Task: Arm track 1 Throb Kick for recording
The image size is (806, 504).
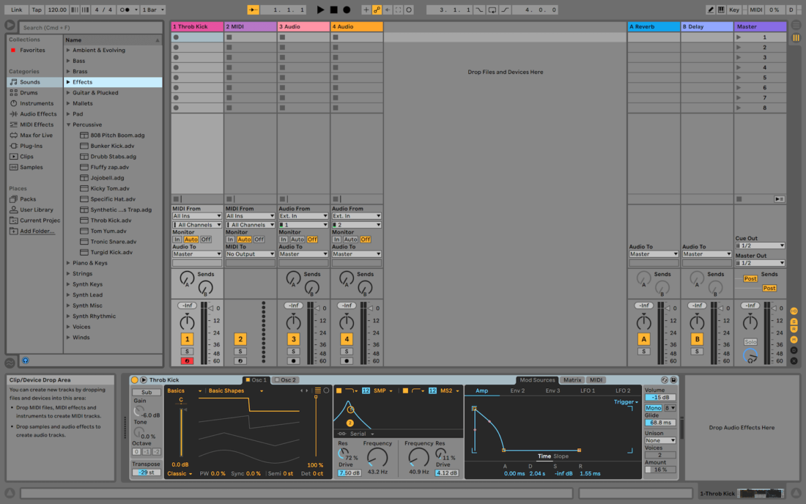Action: (187, 361)
